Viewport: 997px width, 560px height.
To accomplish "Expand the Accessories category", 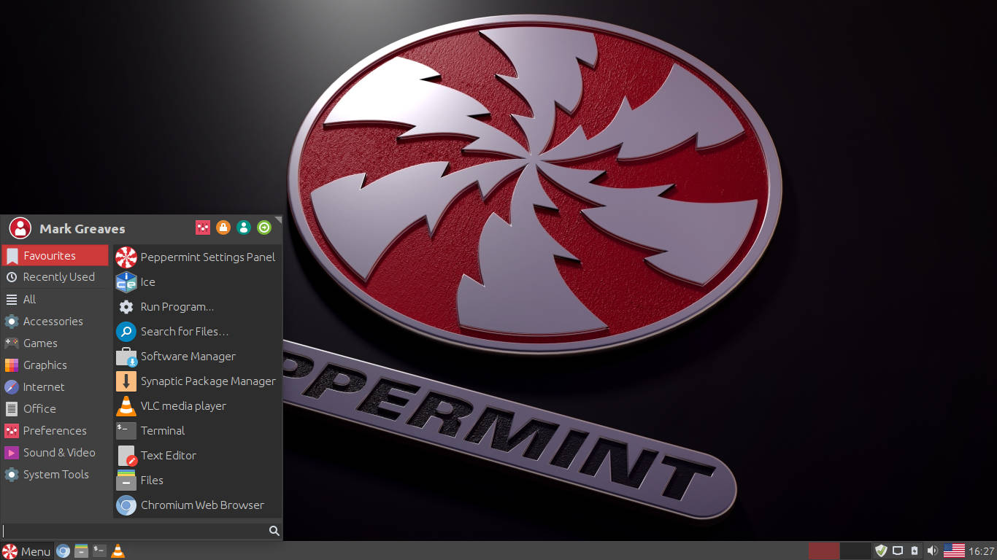I will click(53, 322).
